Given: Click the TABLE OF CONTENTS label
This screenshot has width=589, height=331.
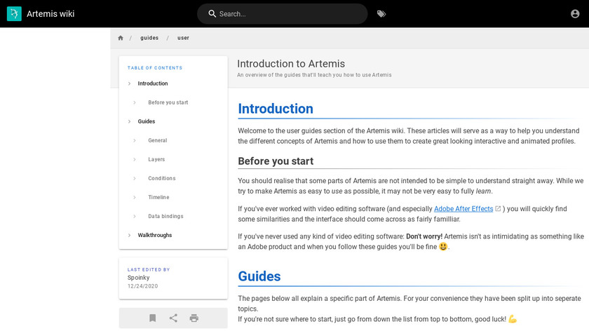Looking at the screenshot, I should [x=155, y=68].
